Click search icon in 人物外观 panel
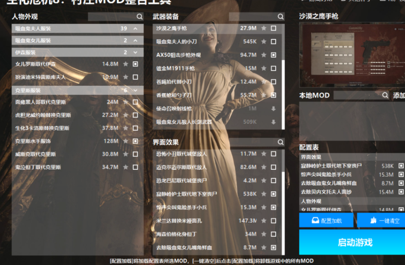This screenshot has width=405, height=265. coord(140,17)
